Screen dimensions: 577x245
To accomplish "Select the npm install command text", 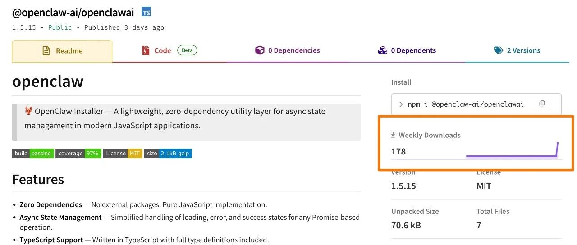I will tap(466, 104).
